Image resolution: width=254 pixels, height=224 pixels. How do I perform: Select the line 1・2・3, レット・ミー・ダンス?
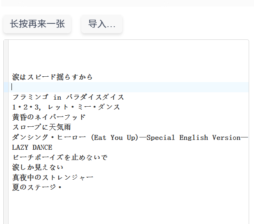(66, 107)
